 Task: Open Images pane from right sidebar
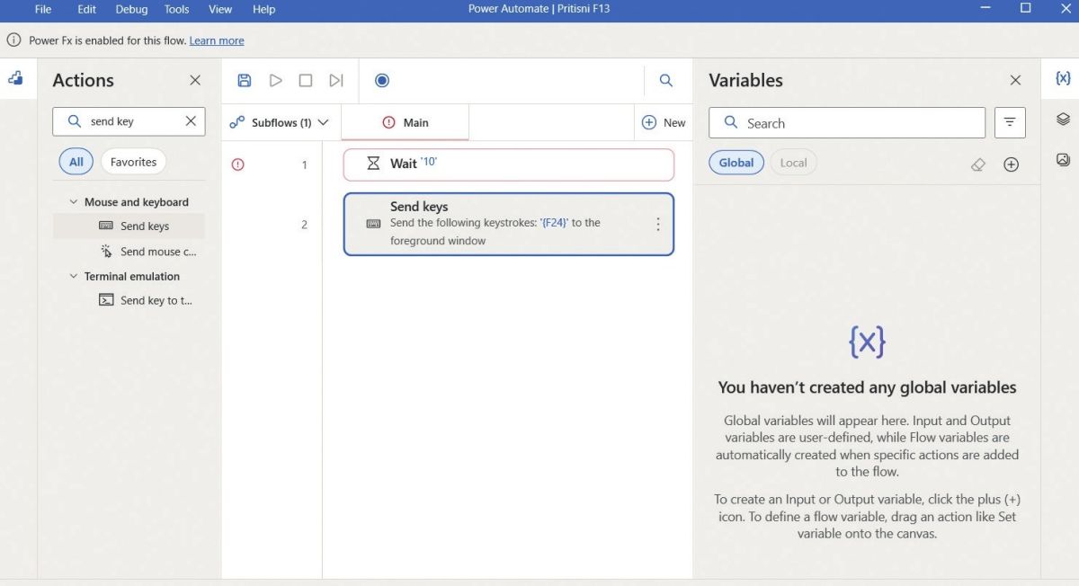(x=1063, y=160)
